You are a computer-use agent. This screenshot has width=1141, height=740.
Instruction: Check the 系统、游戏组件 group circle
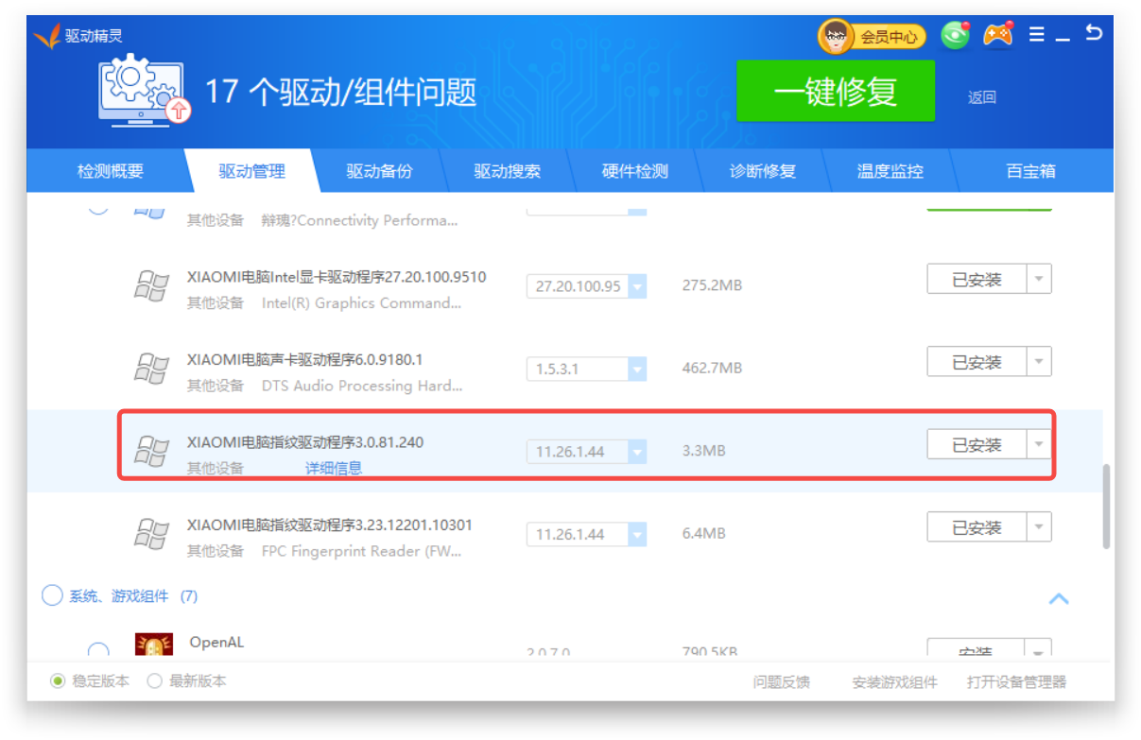52,595
